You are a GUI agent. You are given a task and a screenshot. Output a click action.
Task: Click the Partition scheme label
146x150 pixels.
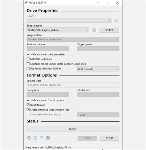[x=36, y=44]
